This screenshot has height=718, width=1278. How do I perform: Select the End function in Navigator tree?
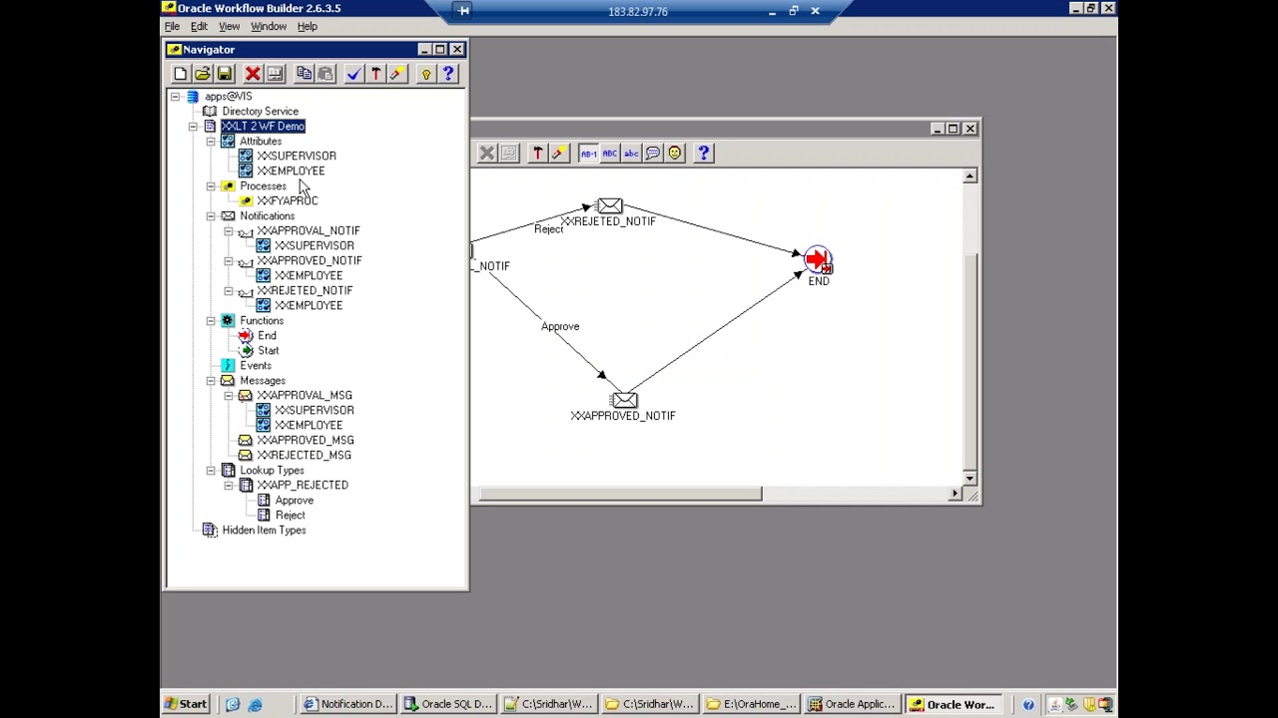(x=267, y=336)
